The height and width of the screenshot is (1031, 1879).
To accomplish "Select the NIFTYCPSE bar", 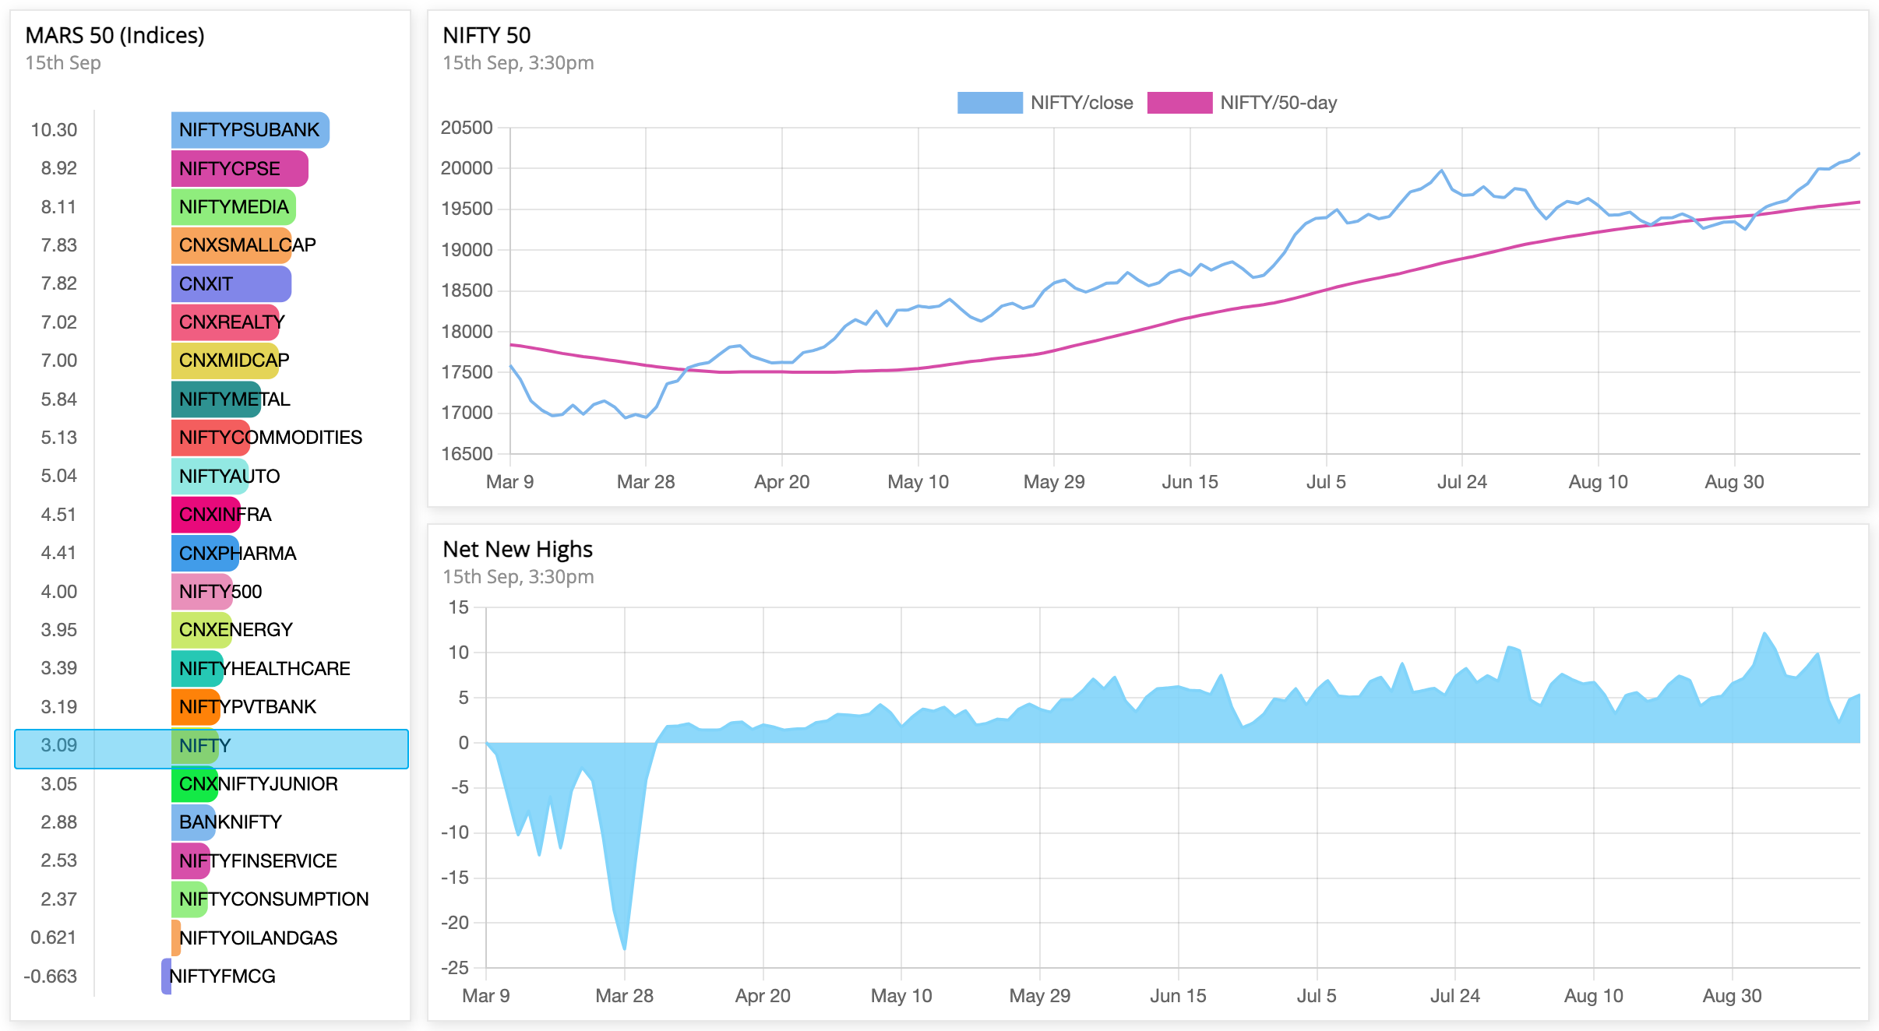I will tap(239, 169).
